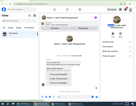This screenshot has width=136, height=106.
Task: Open the grid Menu icon
Action: (120, 10)
